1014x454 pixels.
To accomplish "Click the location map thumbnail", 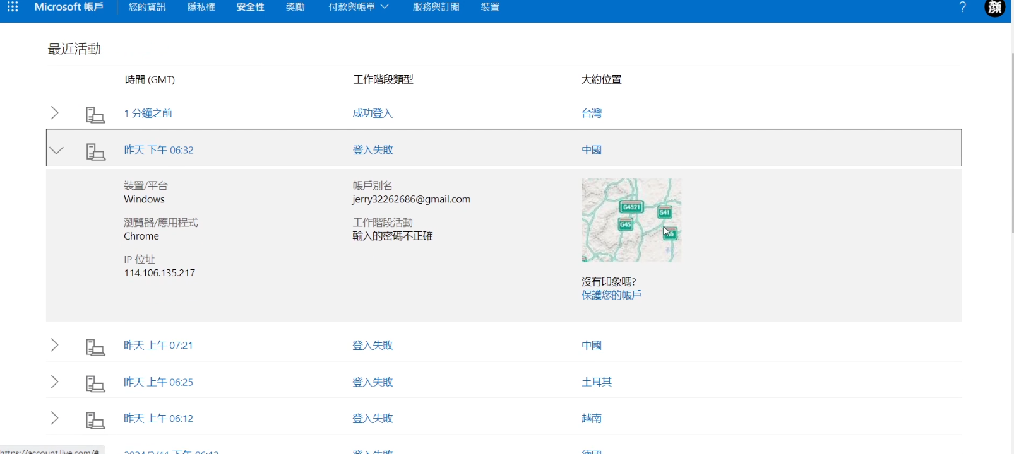I will click(x=631, y=220).
